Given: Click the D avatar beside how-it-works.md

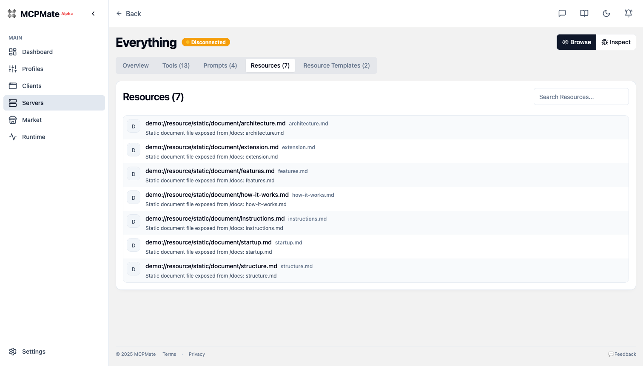Looking at the screenshot, I should [x=134, y=198].
